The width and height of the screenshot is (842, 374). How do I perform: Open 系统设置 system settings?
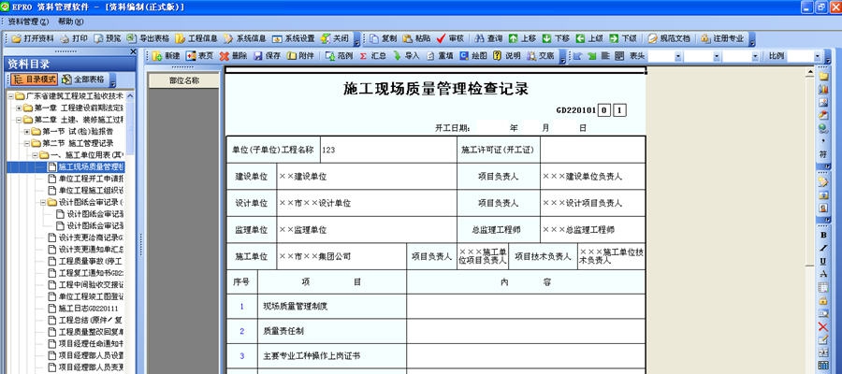click(293, 38)
